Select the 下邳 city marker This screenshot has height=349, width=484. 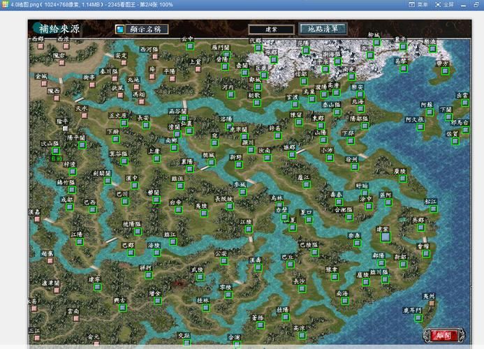pos(351,141)
